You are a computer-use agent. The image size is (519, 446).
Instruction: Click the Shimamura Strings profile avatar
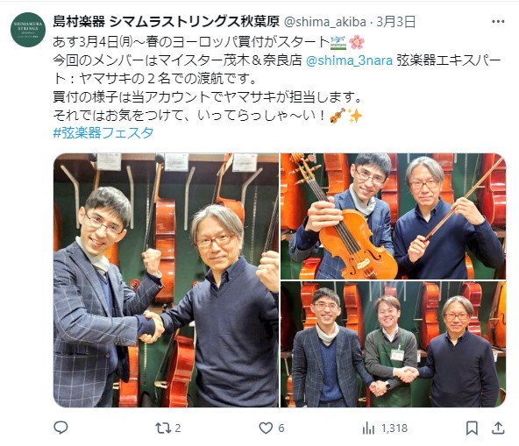coord(28,30)
